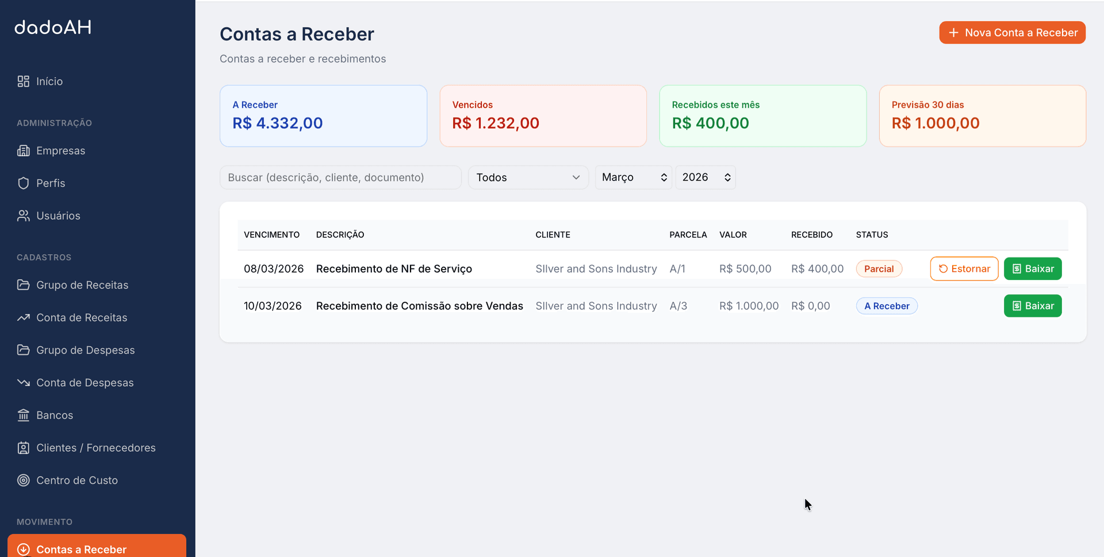Select Contas a Receber in the sidebar

point(80,549)
